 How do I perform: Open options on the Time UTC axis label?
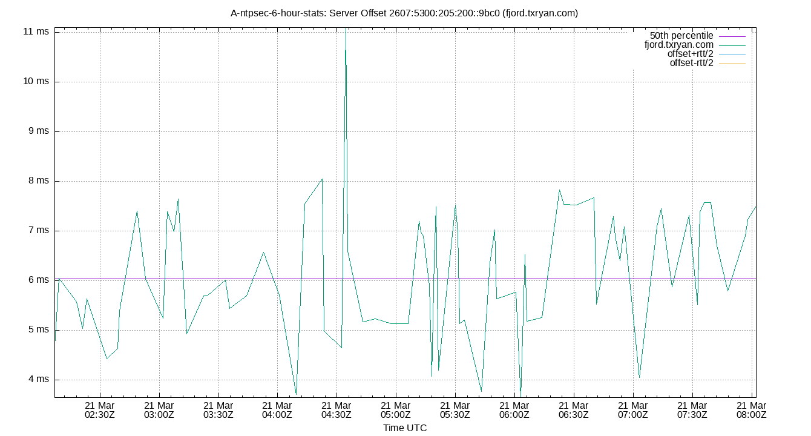406,428
